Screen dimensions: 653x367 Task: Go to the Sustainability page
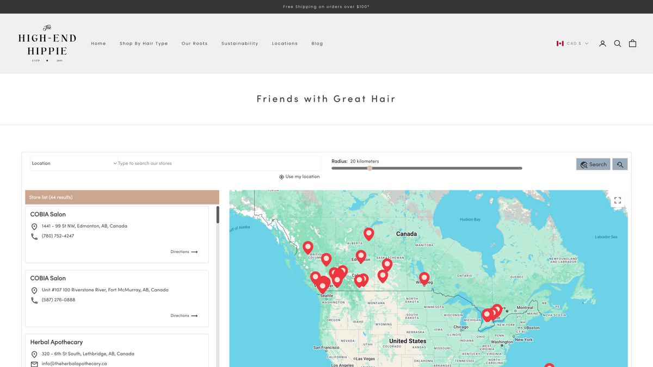tap(240, 43)
